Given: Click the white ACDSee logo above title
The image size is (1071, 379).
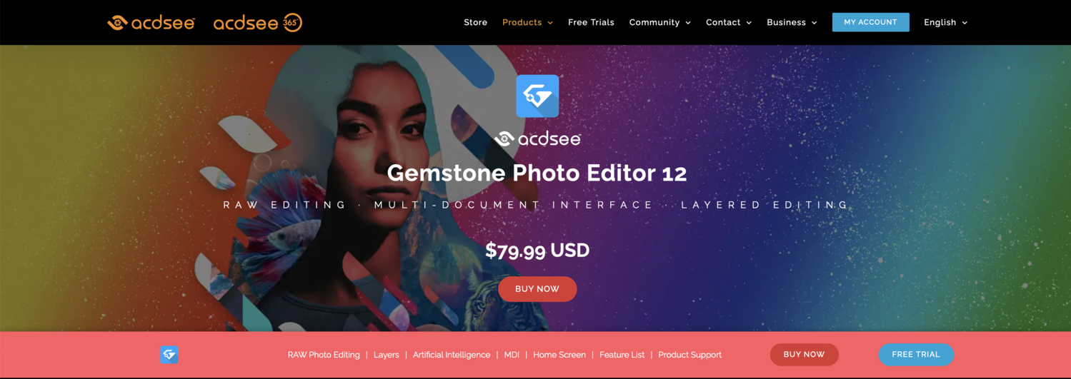Looking at the screenshot, I should point(537,138).
